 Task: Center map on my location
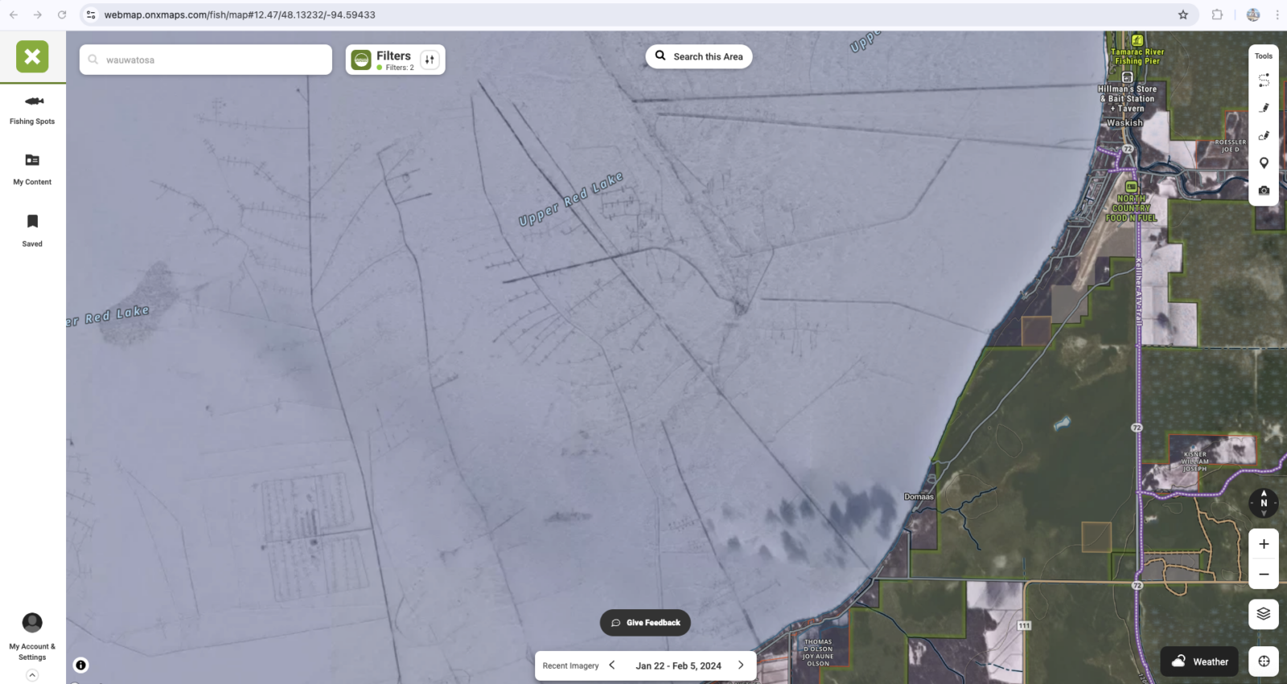tap(1264, 661)
